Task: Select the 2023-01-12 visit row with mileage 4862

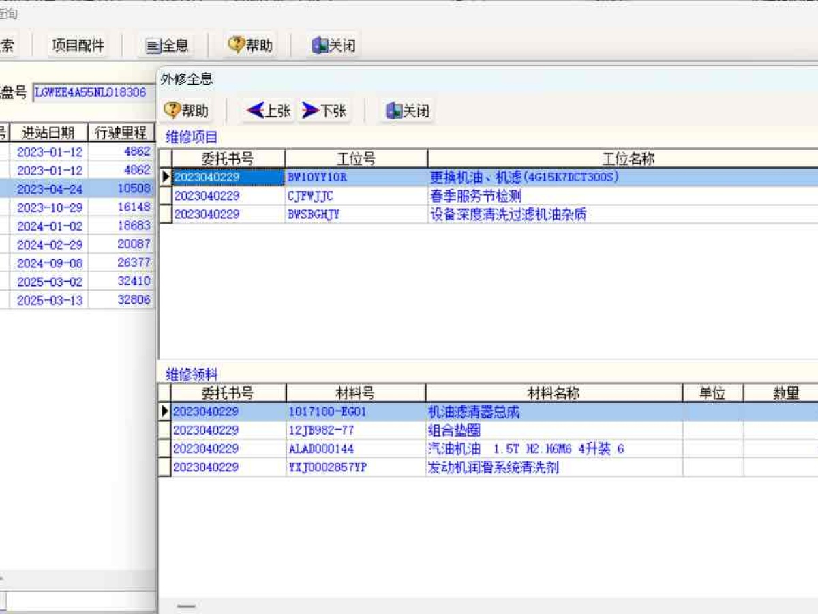Action: point(50,151)
